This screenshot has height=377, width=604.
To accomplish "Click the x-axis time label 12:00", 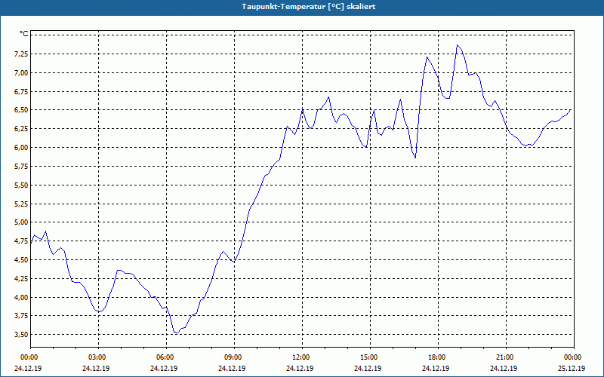I will [x=302, y=357].
